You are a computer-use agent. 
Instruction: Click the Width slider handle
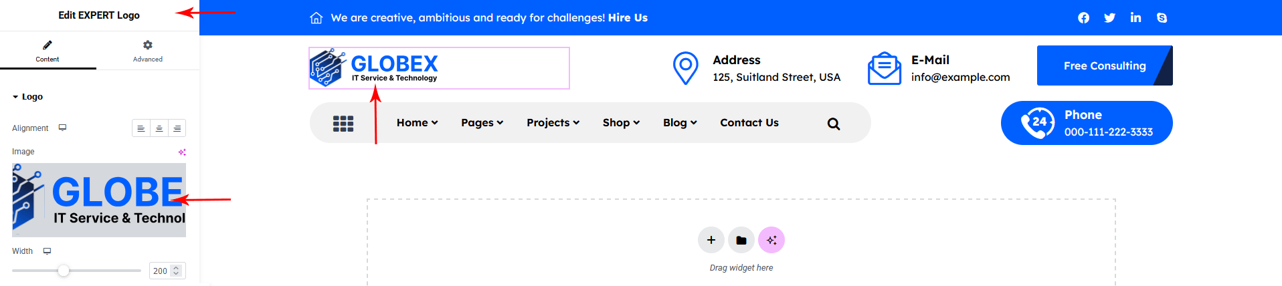pyautogui.click(x=64, y=271)
